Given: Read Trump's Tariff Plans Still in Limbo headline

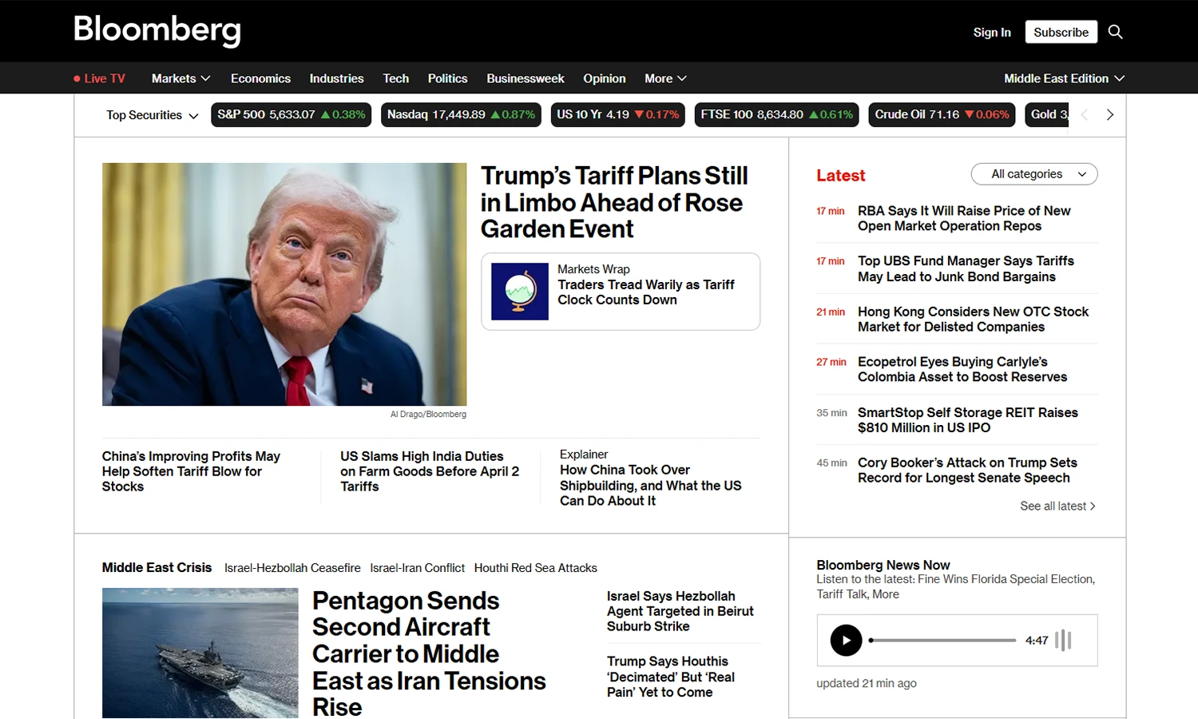Looking at the screenshot, I should coord(613,202).
